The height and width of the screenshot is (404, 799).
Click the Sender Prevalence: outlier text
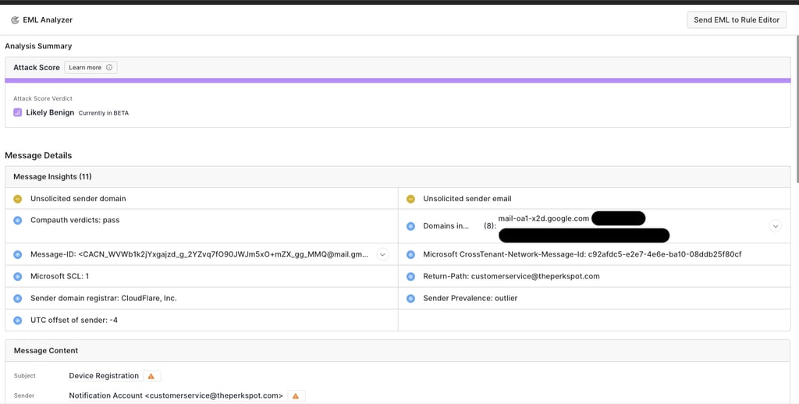point(470,298)
